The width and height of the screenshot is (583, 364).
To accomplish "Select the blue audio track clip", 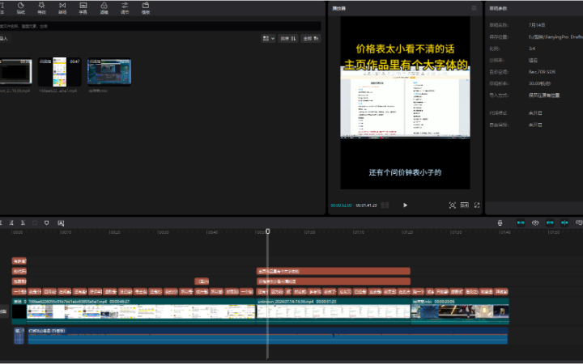I will [268, 336].
